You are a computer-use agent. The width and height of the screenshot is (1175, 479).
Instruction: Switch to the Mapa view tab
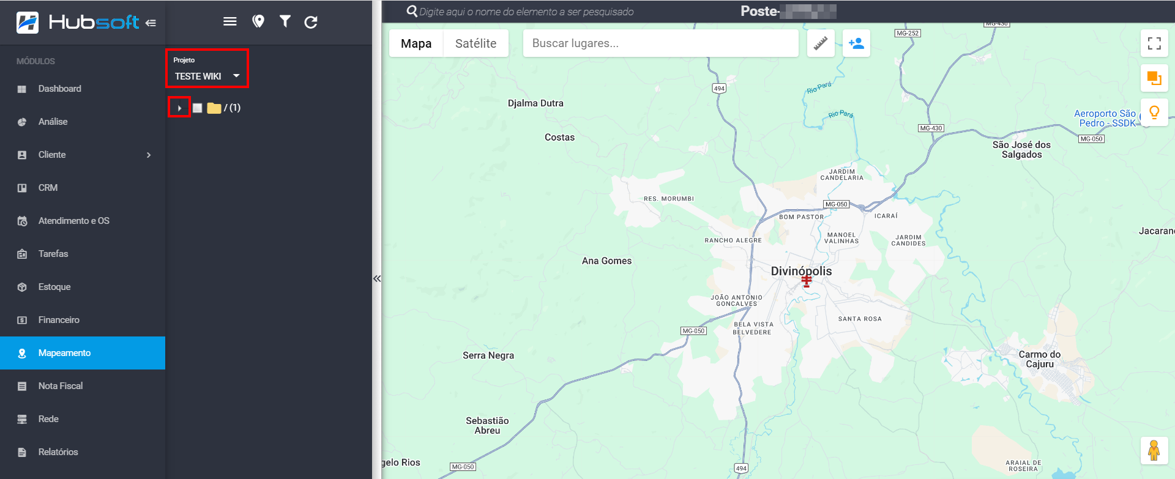[x=416, y=43]
